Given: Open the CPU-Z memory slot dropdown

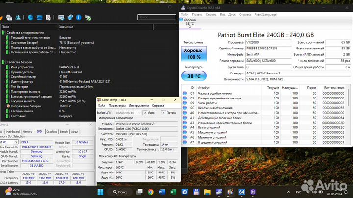Looking at the screenshot, I should pyautogui.click(x=16, y=142).
